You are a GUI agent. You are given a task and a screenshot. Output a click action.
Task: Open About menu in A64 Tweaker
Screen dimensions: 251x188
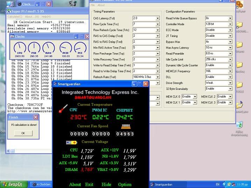click(x=101, y=5)
